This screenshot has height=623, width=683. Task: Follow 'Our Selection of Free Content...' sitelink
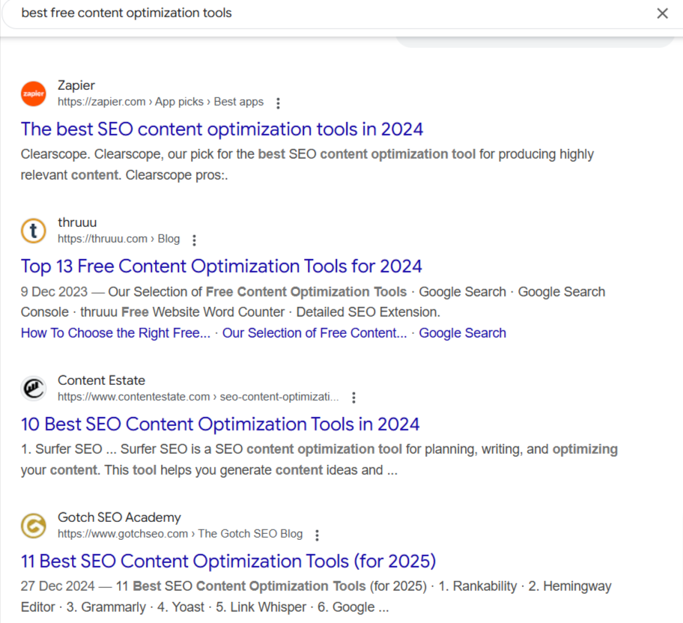click(x=315, y=333)
